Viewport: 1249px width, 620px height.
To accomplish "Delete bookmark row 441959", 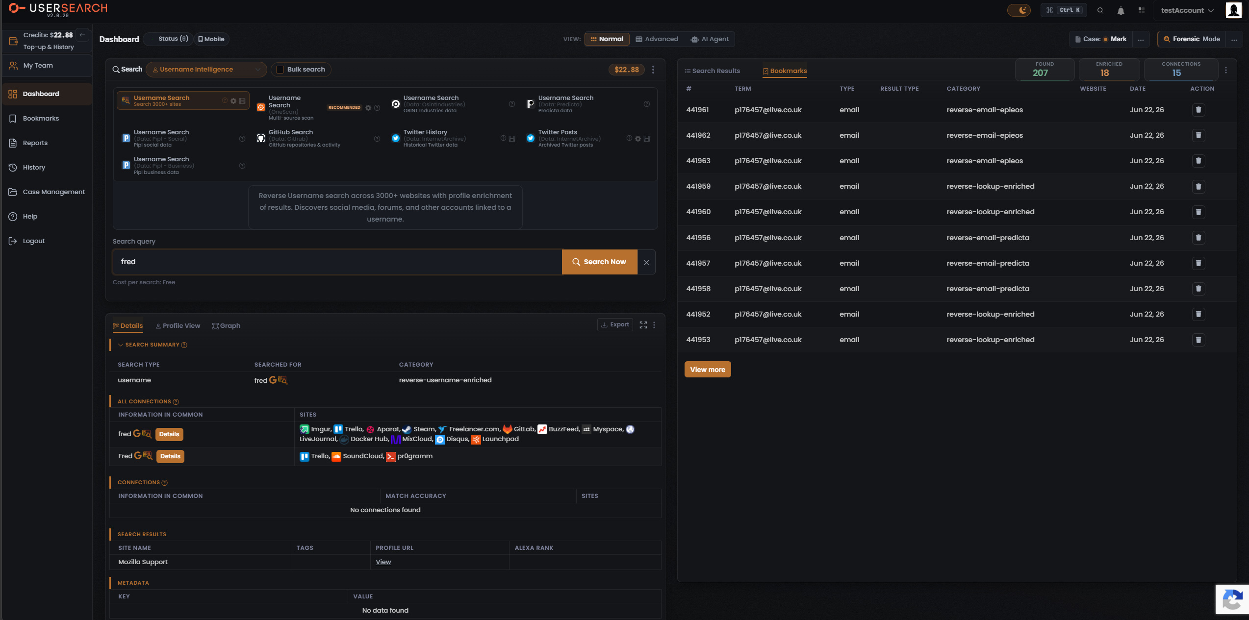I will point(1198,186).
